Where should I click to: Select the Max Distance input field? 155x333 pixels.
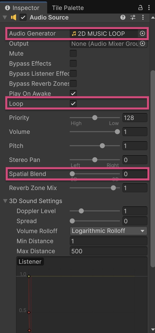click(108, 251)
